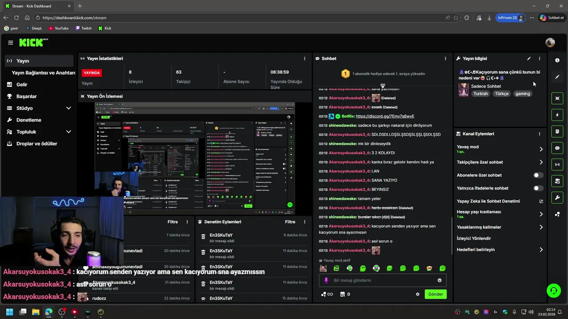Open YouTube bookmark in bookmarks bar
The image size is (568, 319).
click(x=59, y=28)
